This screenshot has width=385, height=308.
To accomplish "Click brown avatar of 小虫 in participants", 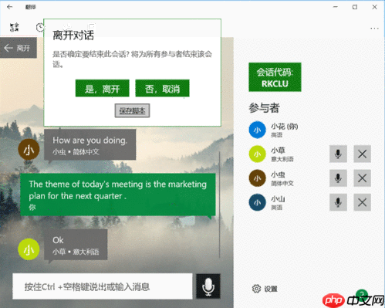I will click(257, 178).
